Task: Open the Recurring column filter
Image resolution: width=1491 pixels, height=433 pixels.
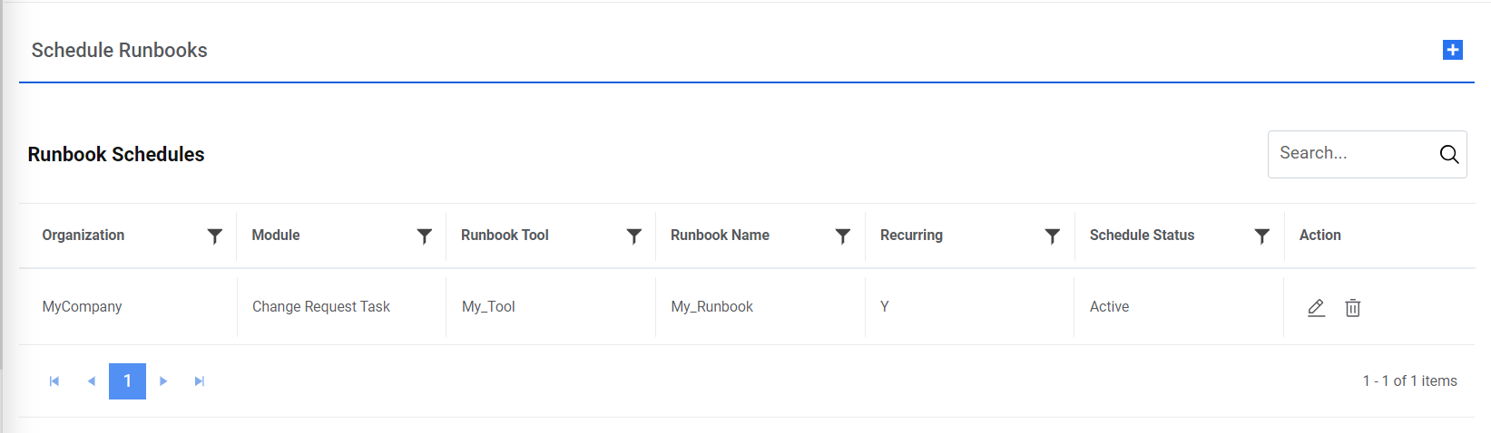Action: (1053, 236)
